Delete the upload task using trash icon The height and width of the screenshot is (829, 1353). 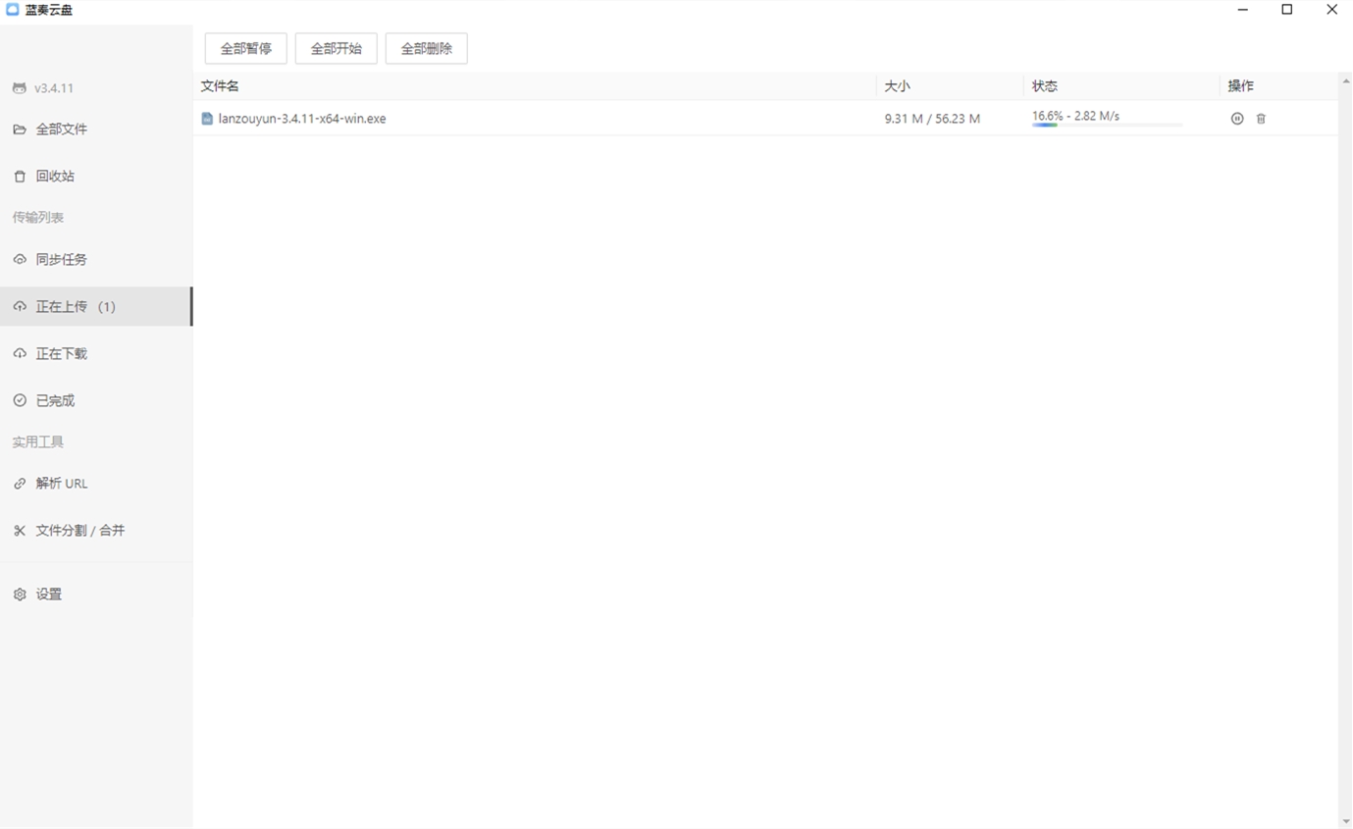1261,119
